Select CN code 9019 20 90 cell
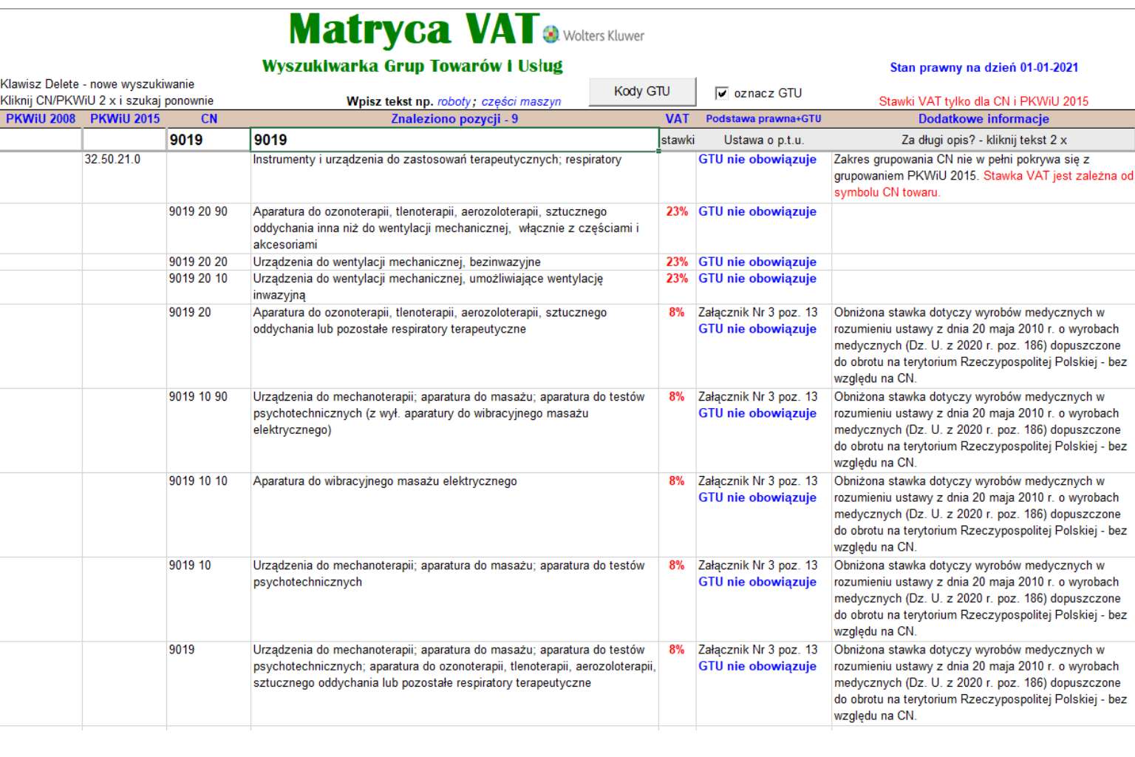This screenshot has width=1135, height=757. pyautogui.click(x=198, y=211)
